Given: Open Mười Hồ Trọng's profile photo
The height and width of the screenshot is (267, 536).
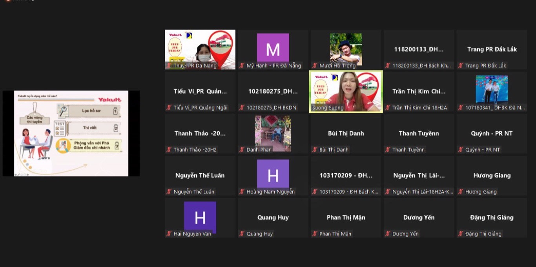Looking at the screenshot, I should [346, 49].
